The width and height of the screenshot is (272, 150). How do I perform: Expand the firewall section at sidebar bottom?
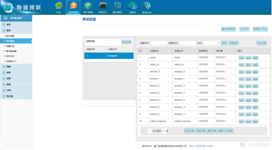(x=16, y=96)
